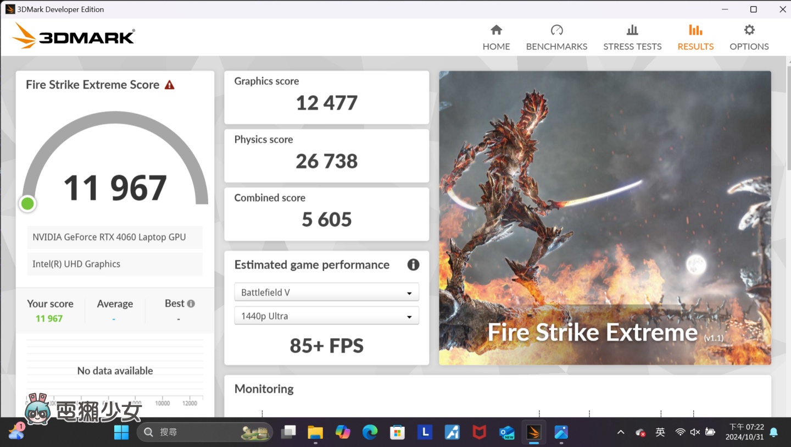Open the STRESS TESTS tab

632,37
